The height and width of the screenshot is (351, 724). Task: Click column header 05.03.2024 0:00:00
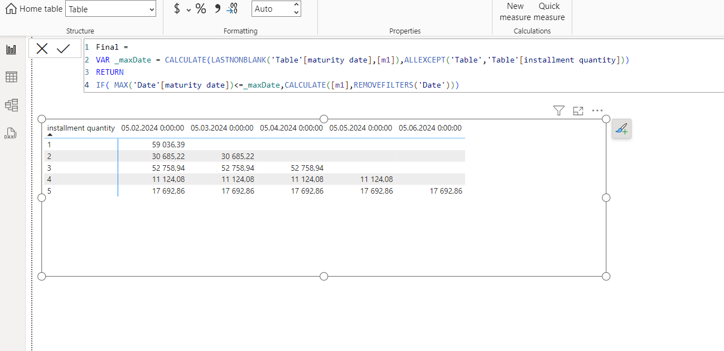222,128
